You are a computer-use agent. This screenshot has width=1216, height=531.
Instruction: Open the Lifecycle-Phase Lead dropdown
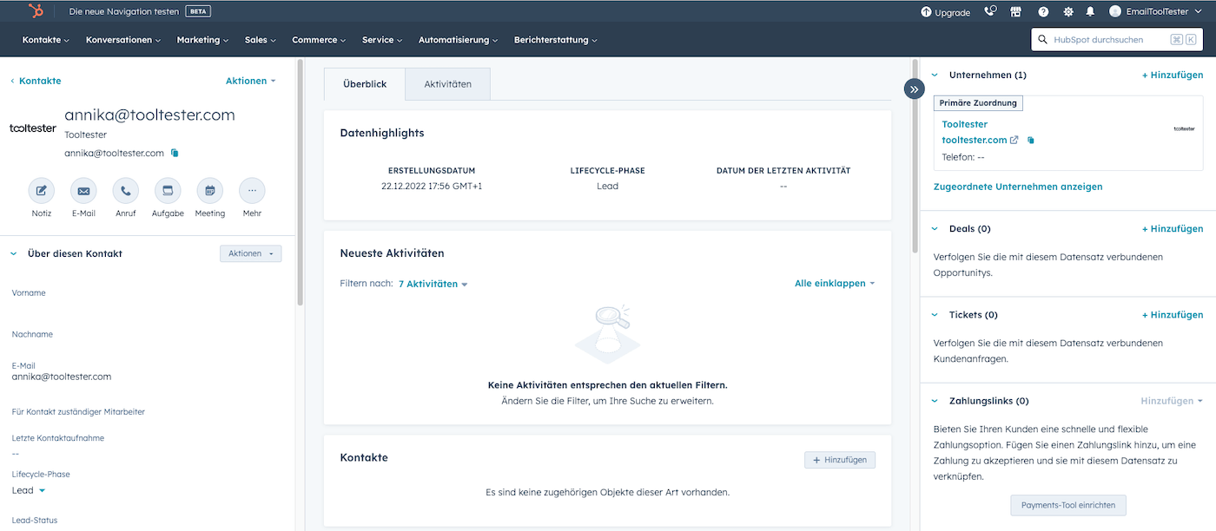(29, 490)
